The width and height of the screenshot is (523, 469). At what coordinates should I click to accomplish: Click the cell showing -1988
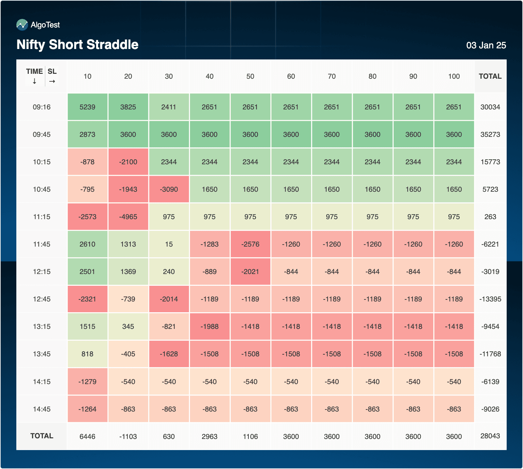pos(210,327)
